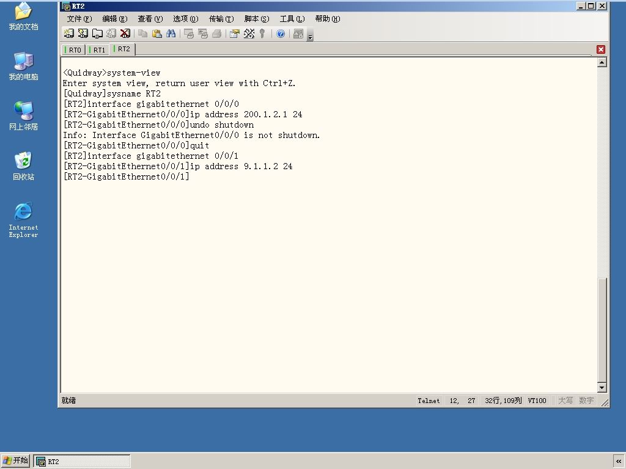Click the Keymap Editor icon
Image resolution: width=626 pixels, height=469 pixels.
coord(249,34)
